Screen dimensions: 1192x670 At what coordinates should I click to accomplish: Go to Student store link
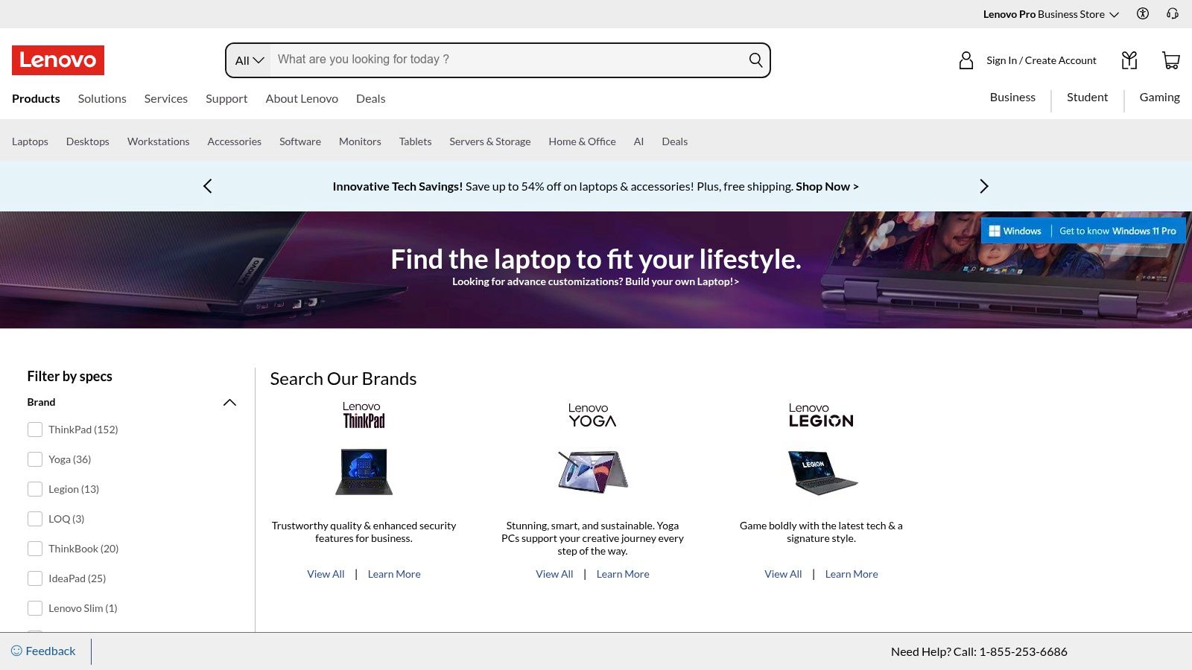click(x=1087, y=97)
